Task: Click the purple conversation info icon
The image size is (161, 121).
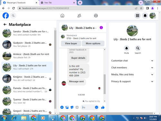Action: click(101, 28)
